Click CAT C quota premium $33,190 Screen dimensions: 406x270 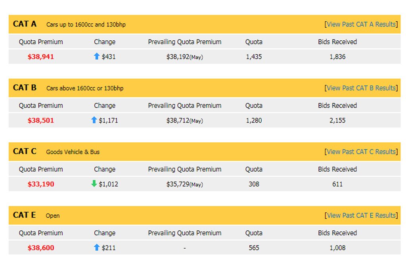pyautogui.click(x=41, y=184)
